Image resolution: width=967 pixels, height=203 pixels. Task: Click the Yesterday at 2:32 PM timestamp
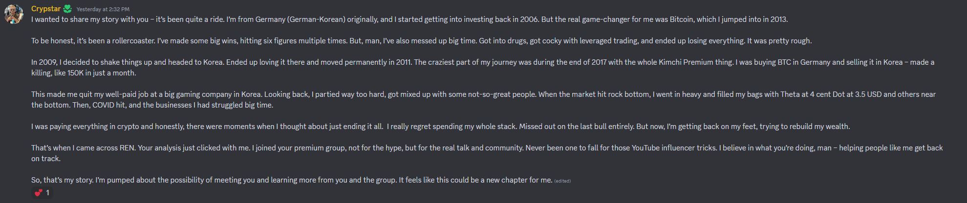[103, 9]
